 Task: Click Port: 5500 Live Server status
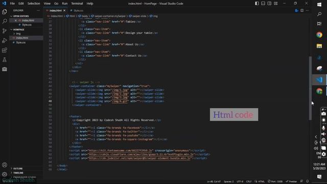click(275, 181)
